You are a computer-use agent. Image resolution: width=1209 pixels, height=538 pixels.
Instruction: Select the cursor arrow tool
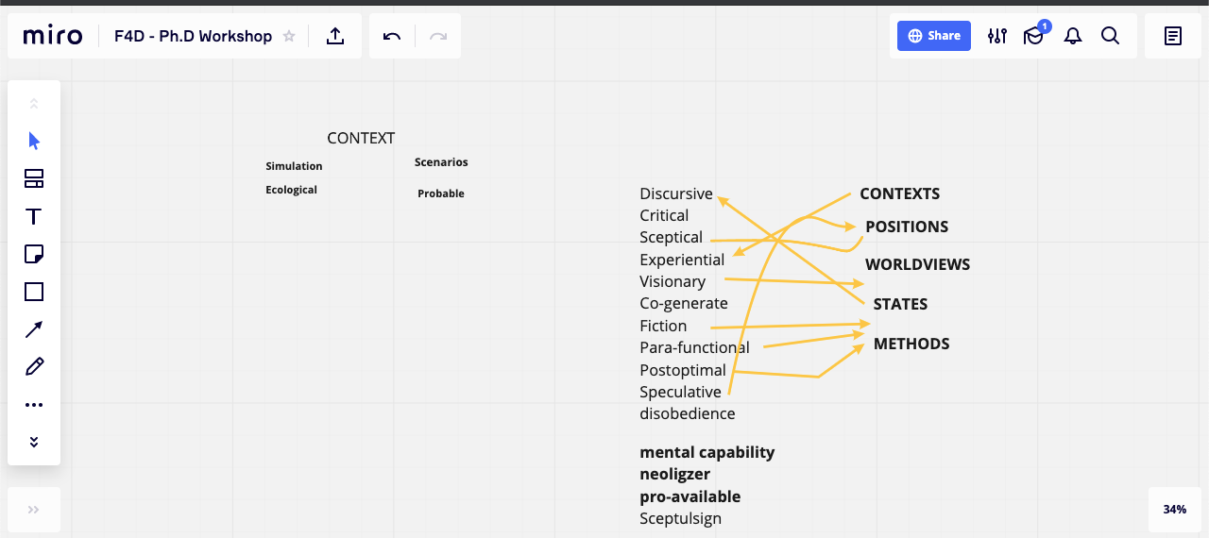[x=34, y=142]
